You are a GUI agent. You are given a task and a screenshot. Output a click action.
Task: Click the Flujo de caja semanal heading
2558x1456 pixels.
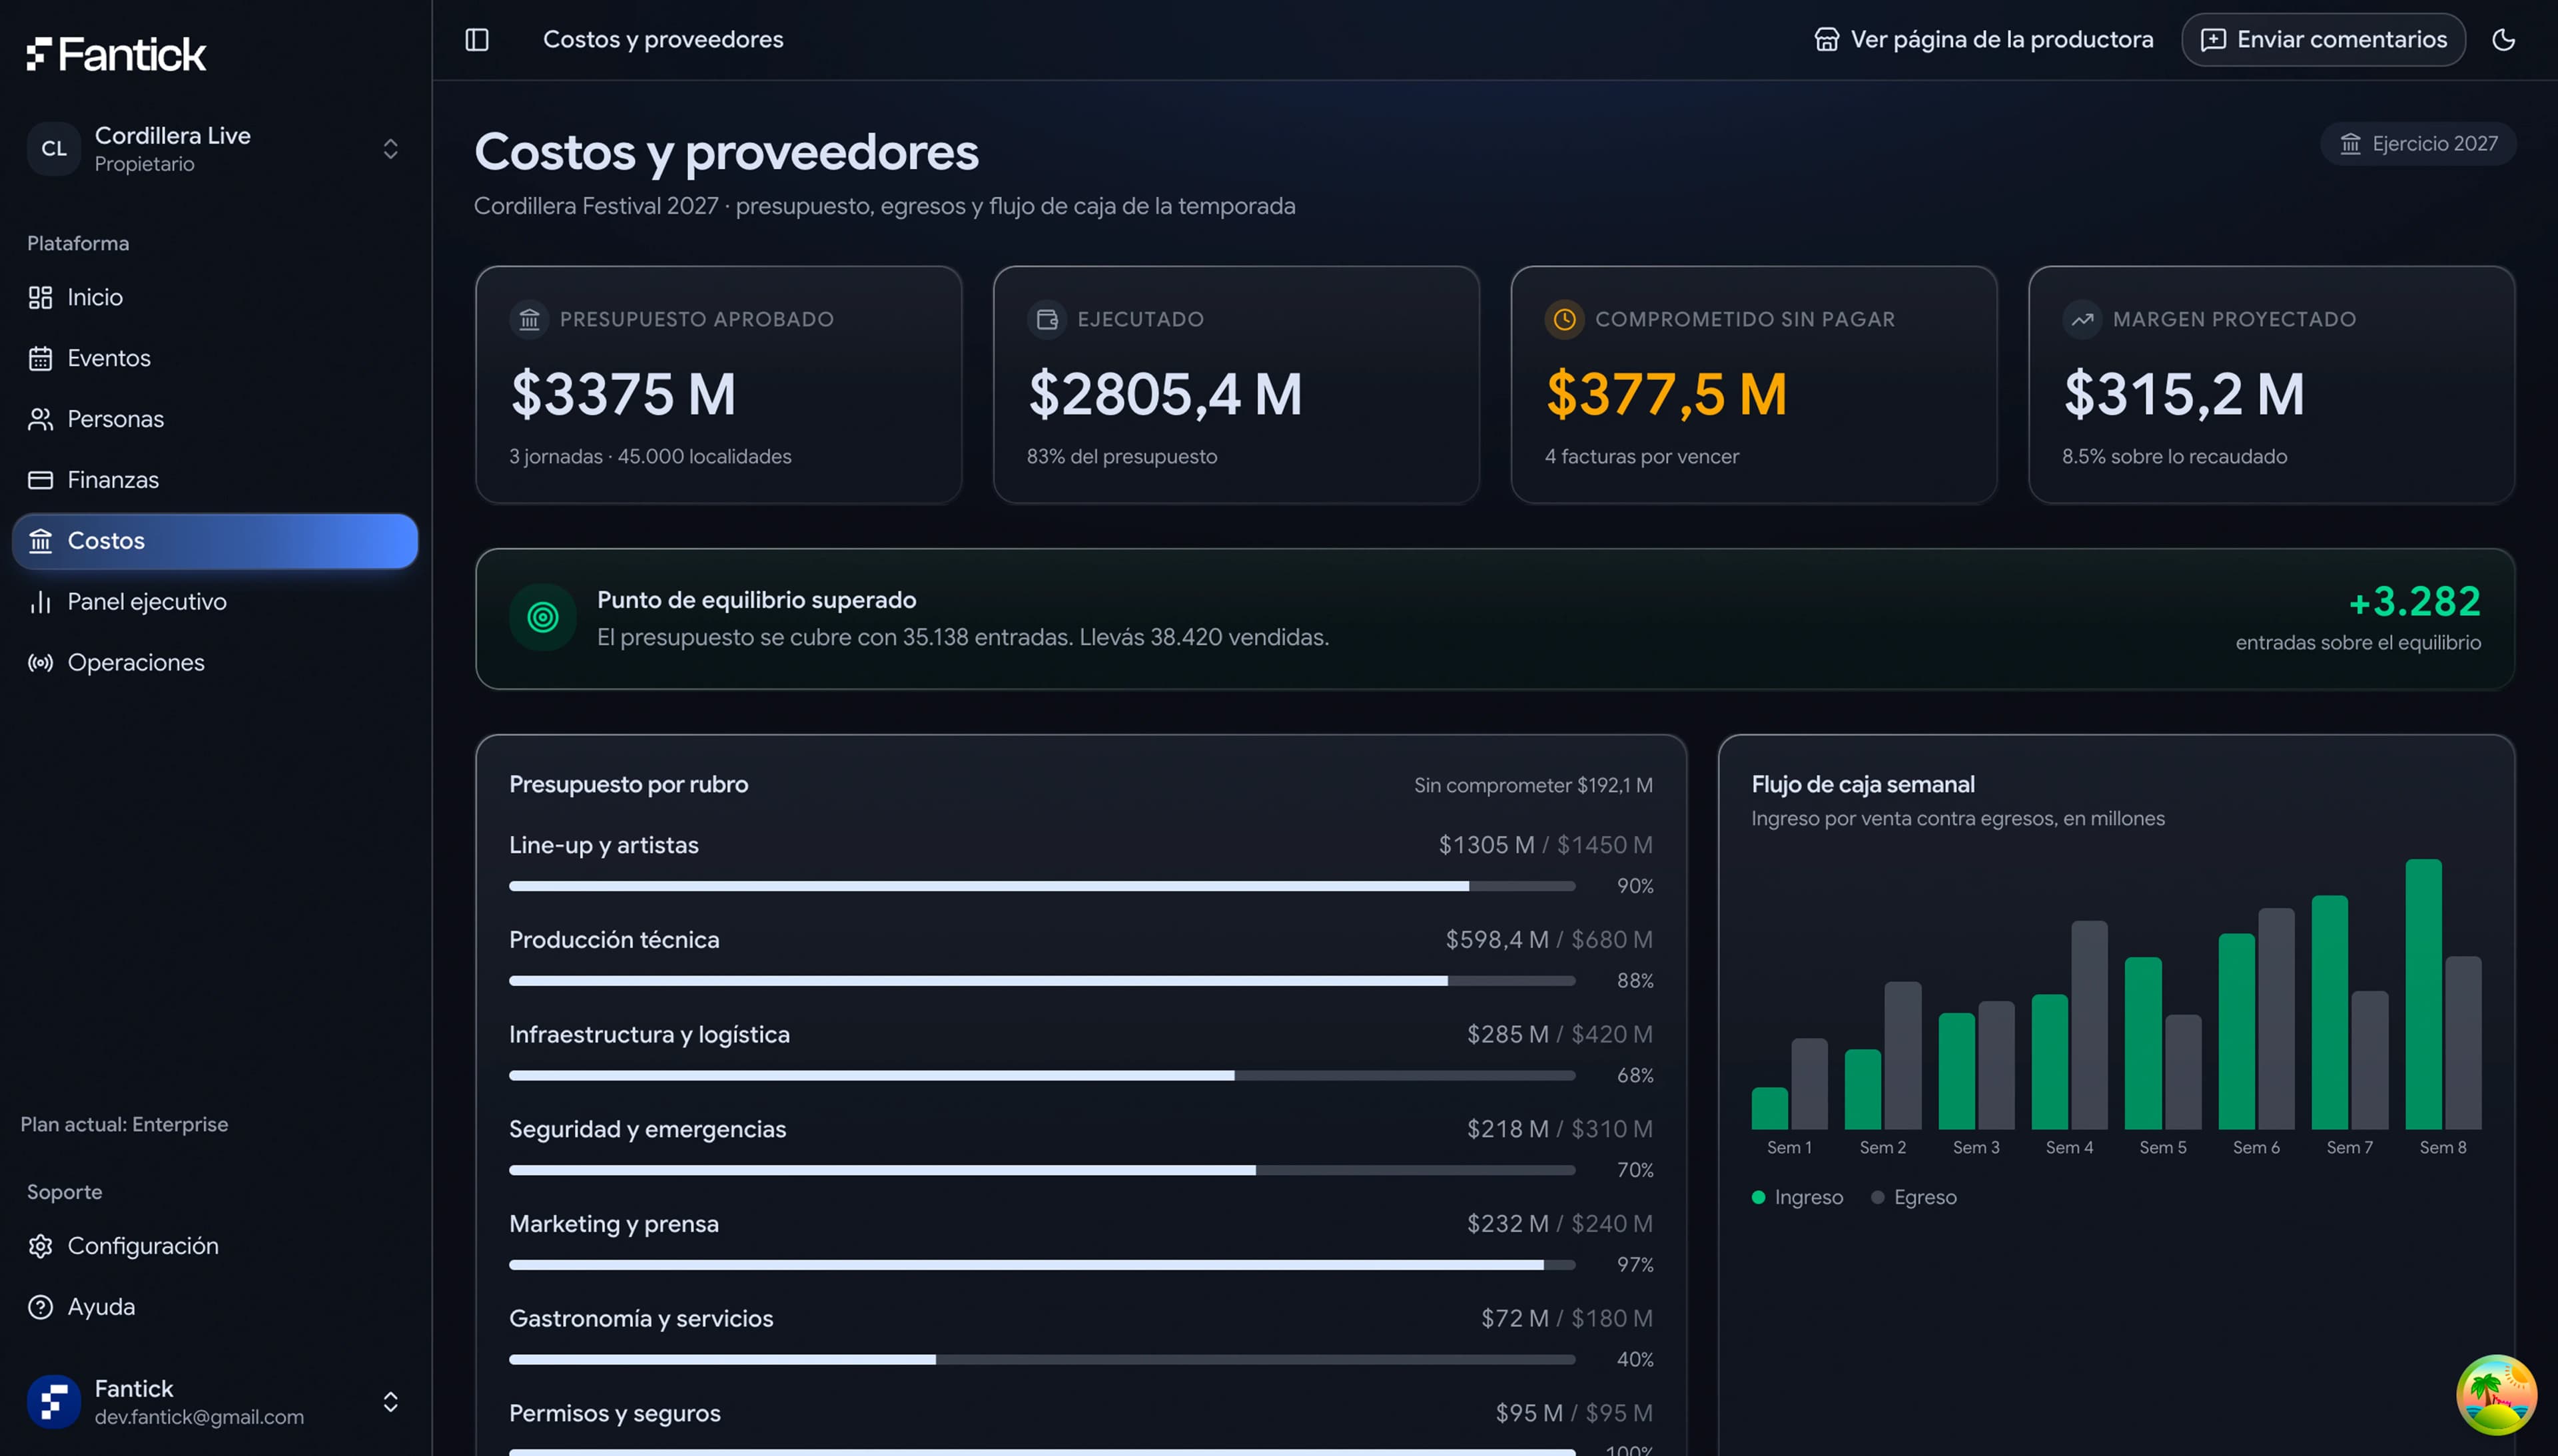[x=1863, y=785]
